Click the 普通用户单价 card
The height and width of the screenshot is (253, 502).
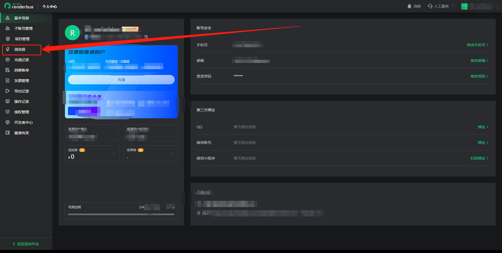pyautogui.click(x=92, y=133)
